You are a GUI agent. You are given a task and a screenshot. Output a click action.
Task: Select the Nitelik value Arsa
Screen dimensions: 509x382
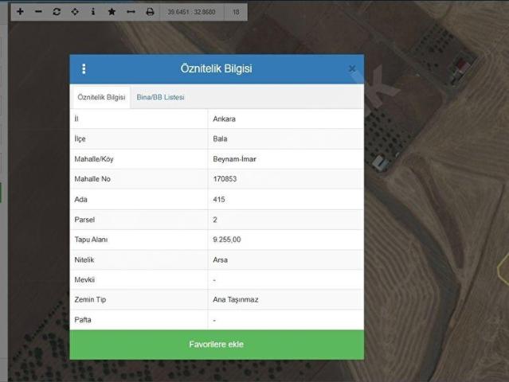(221, 260)
